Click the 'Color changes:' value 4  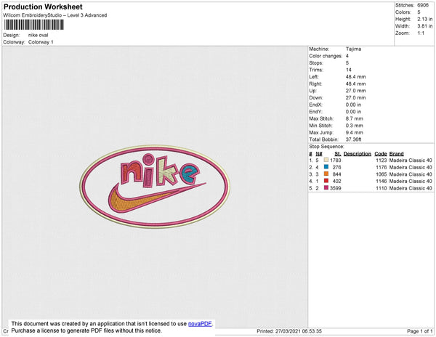[347, 56]
